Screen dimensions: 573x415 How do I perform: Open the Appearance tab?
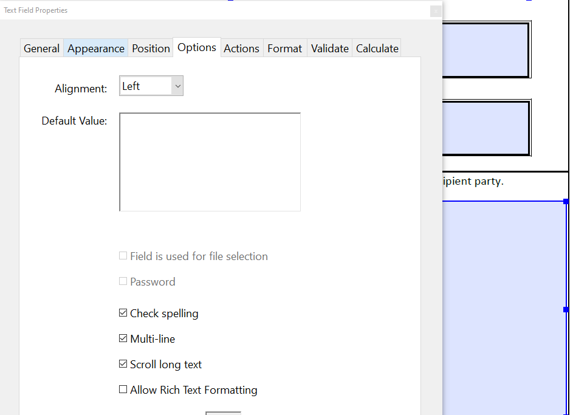pyautogui.click(x=95, y=48)
